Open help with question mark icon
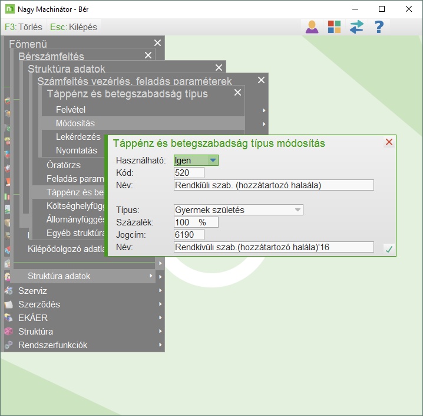The height and width of the screenshot is (416, 423). 379,27
